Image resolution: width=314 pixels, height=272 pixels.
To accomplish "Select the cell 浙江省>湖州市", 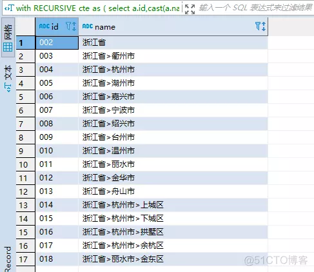I will tap(173, 83).
